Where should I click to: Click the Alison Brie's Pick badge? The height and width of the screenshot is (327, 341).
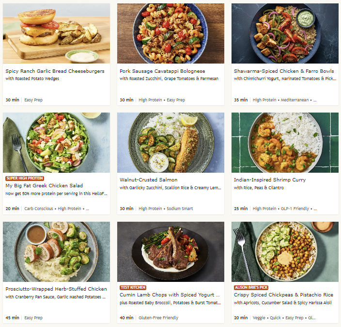pos(252,288)
